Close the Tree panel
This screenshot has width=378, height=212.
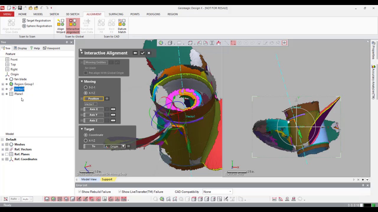pyautogui.click(x=71, y=42)
